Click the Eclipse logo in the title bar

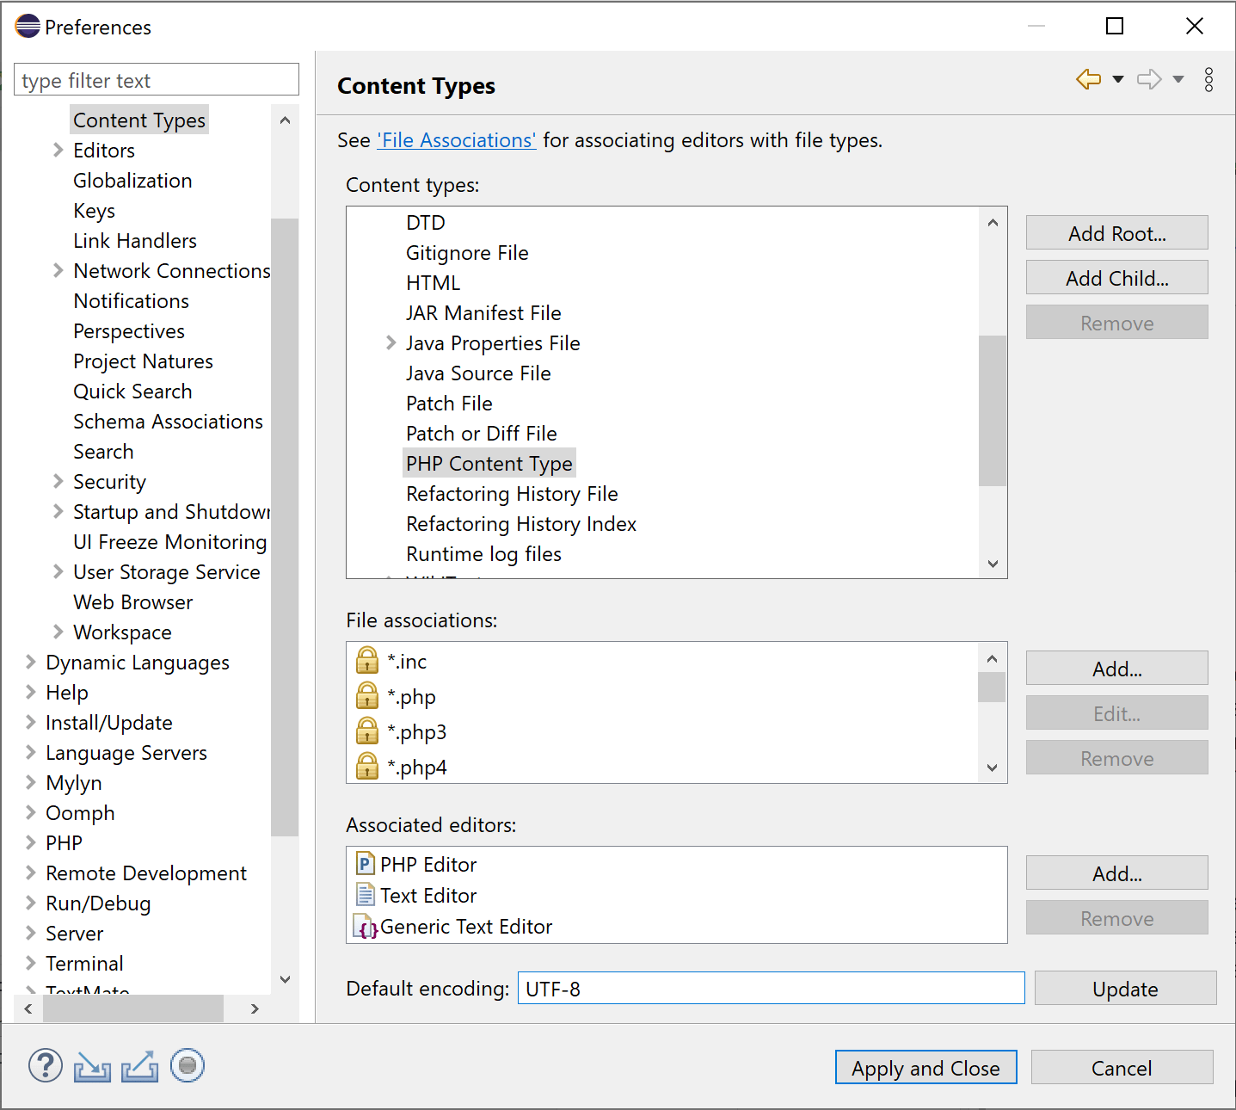click(x=27, y=26)
